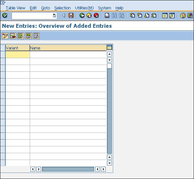Click the vertical scrollbar thumb
This screenshot has height=179, width=194.
click(109, 66)
